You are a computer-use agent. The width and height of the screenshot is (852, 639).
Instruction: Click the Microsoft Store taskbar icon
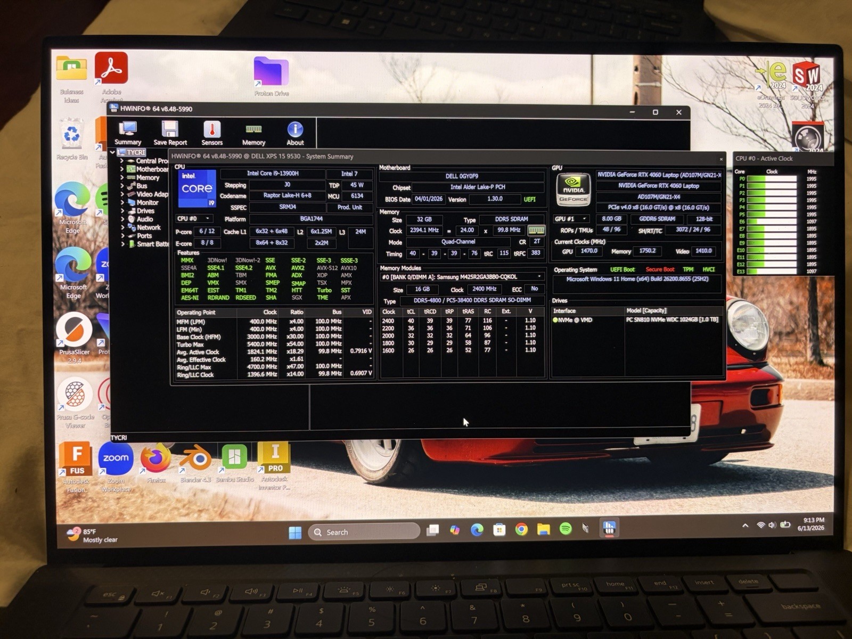coord(499,529)
